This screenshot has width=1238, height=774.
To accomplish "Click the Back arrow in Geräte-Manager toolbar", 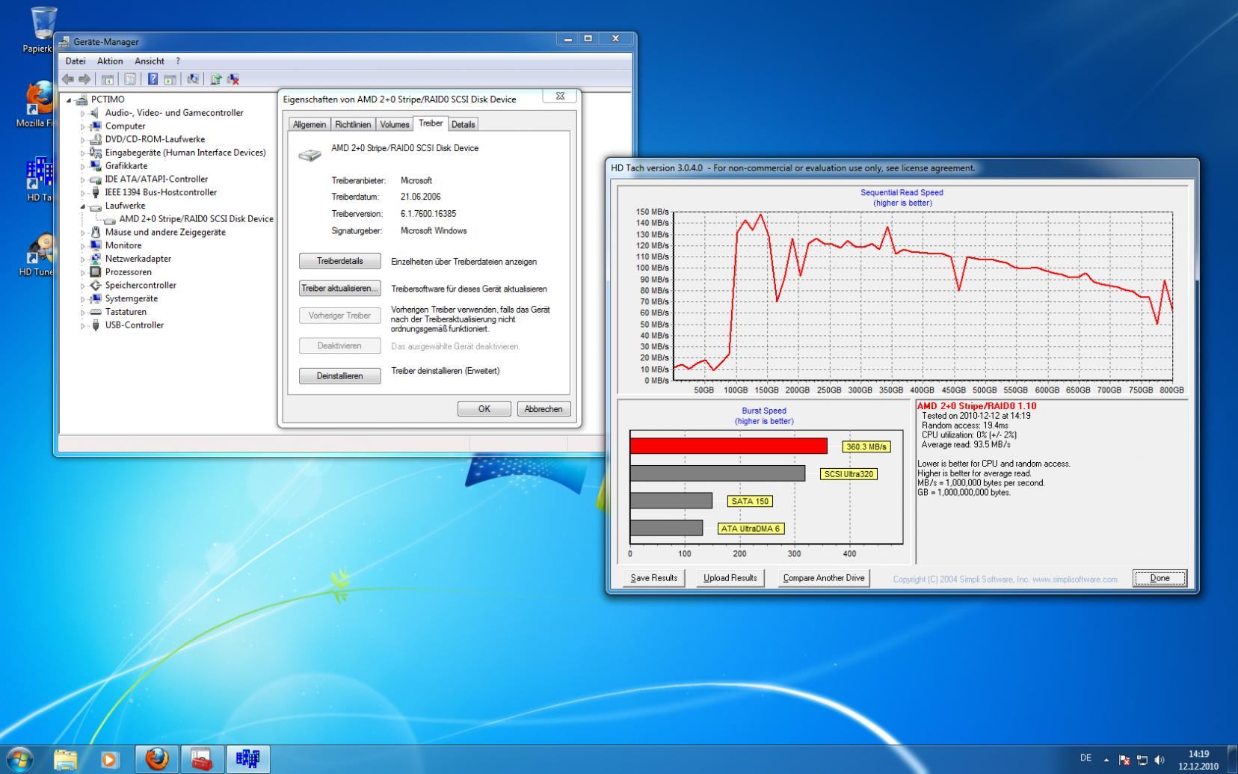I will click(68, 79).
